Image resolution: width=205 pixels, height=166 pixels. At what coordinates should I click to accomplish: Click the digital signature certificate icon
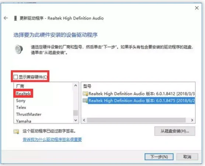point(16,131)
